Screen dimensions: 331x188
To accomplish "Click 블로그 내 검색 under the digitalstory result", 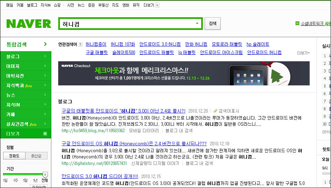I will pyautogui.click(x=199, y=163).
